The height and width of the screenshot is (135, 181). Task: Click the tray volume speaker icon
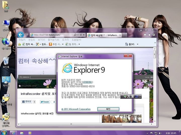click(160, 133)
